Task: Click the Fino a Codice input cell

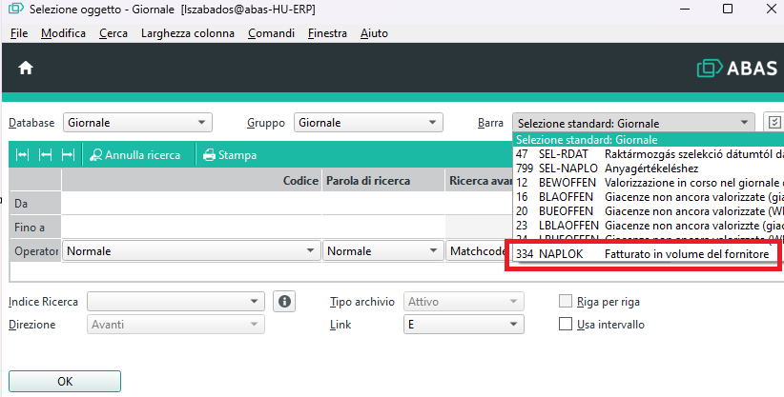Action: 191,228
